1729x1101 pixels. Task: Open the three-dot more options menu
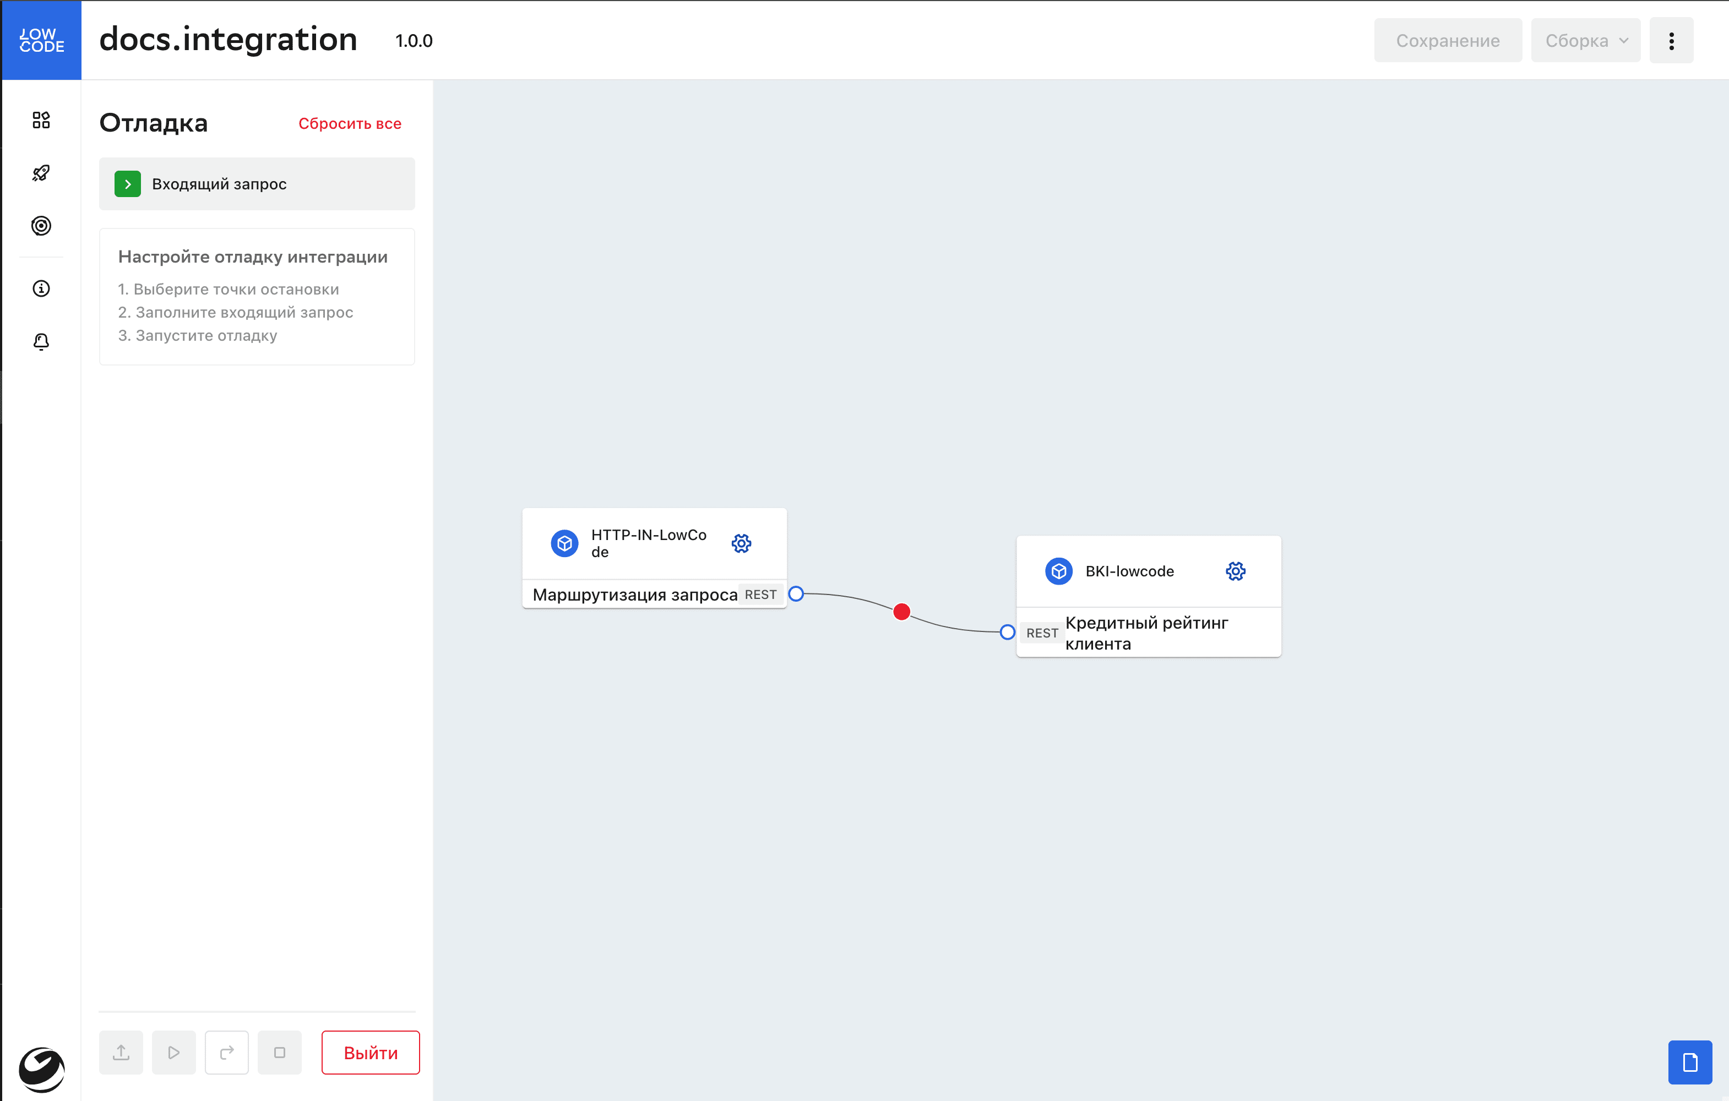(1671, 41)
